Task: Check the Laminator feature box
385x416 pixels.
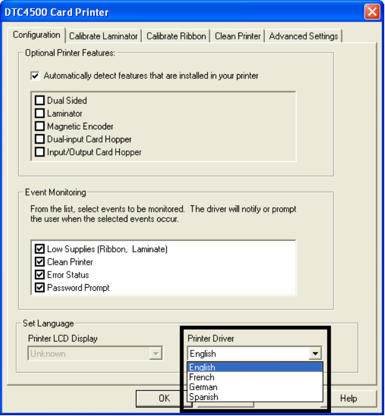Action: 40,113
